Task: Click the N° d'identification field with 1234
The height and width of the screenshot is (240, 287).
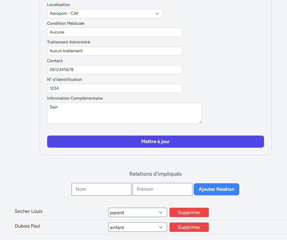Action: 114,88
